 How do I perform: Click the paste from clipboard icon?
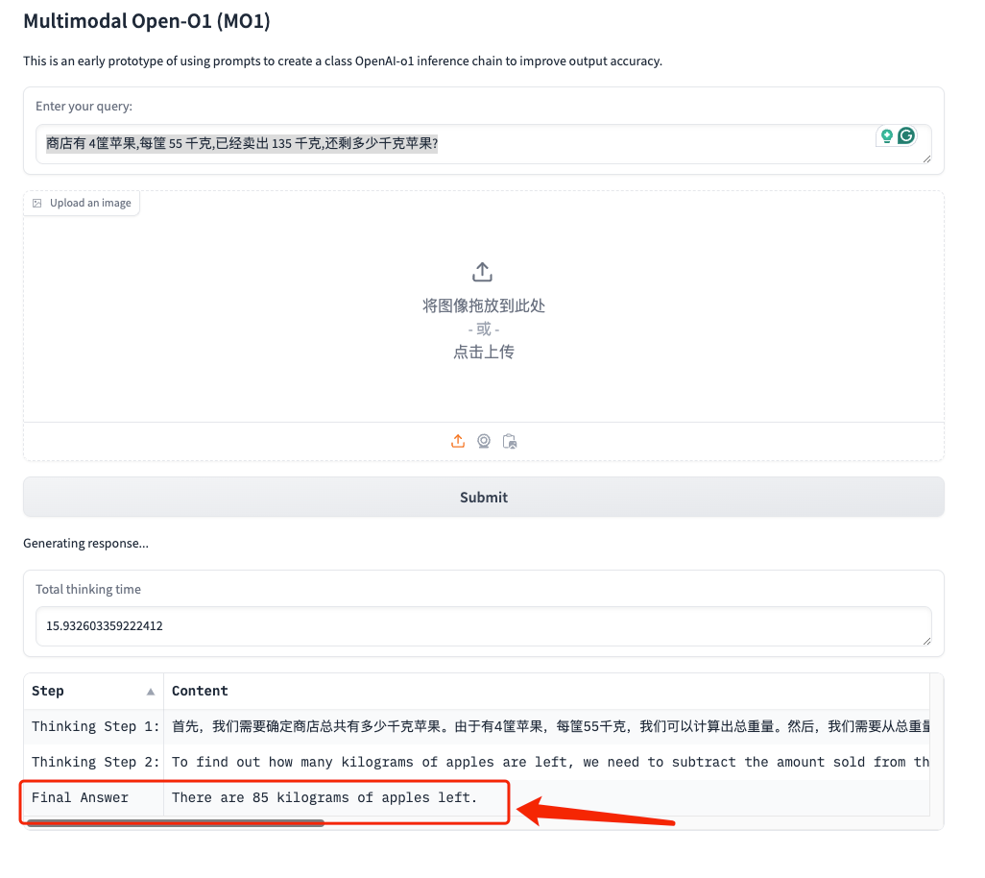(x=510, y=441)
